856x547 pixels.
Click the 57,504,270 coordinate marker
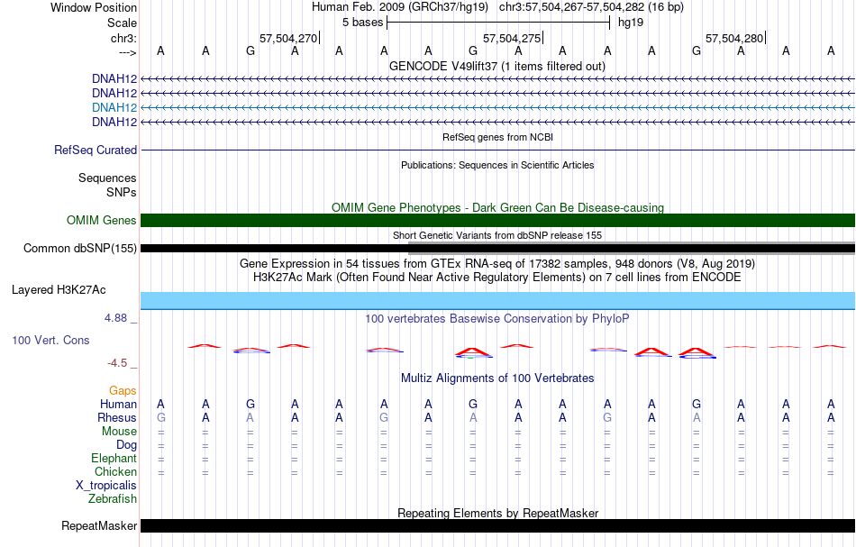pos(288,38)
